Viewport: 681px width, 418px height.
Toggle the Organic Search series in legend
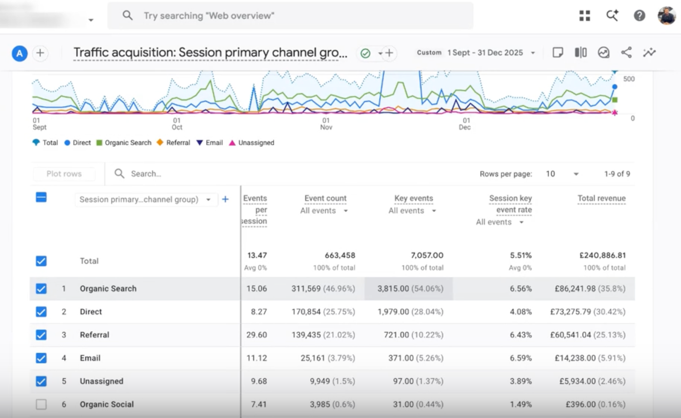[x=124, y=142]
